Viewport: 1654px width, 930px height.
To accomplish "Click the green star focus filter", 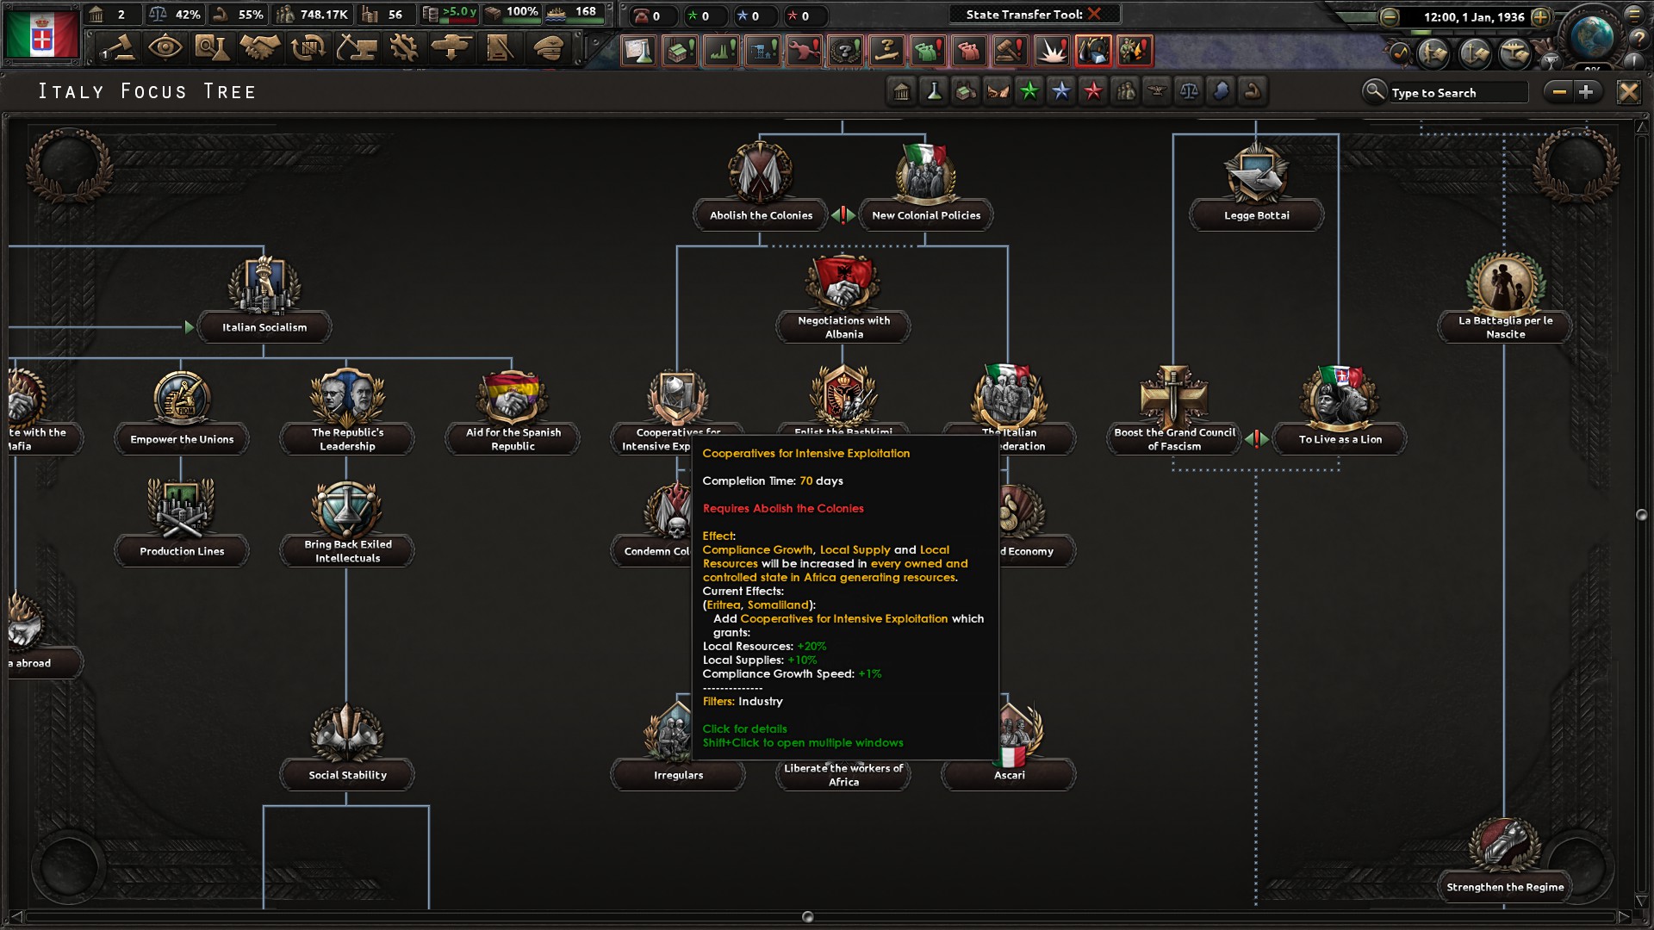I will [1029, 91].
